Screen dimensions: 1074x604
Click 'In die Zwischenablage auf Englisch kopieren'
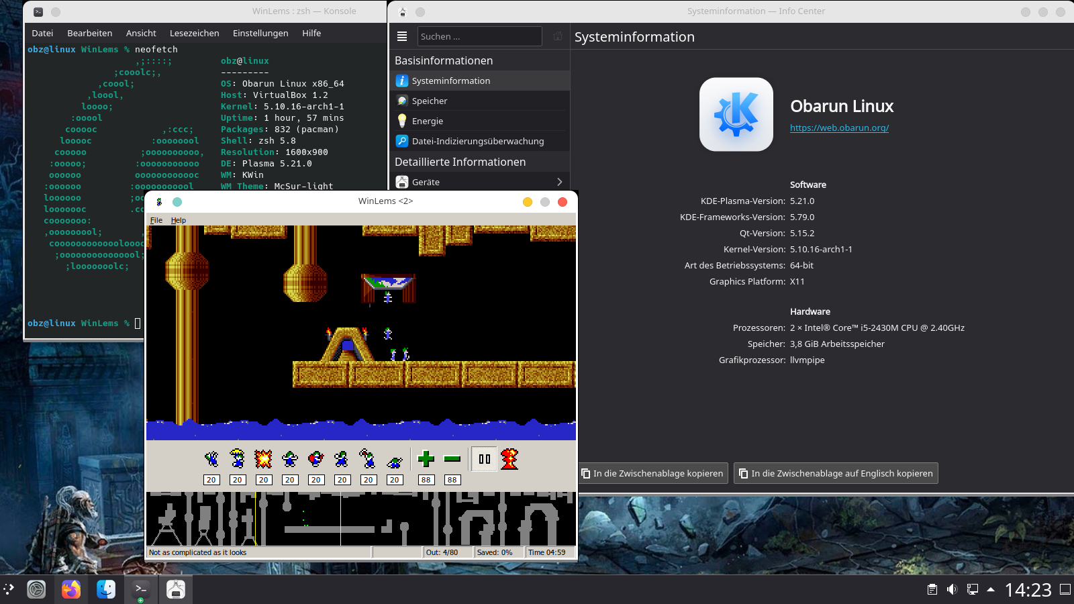[x=836, y=473]
